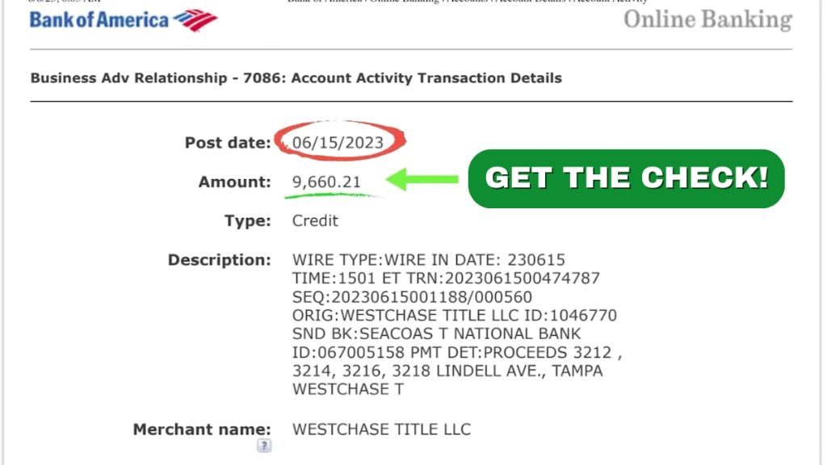Click the green arrow pointing at amount
827x465 pixels.
click(422, 179)
